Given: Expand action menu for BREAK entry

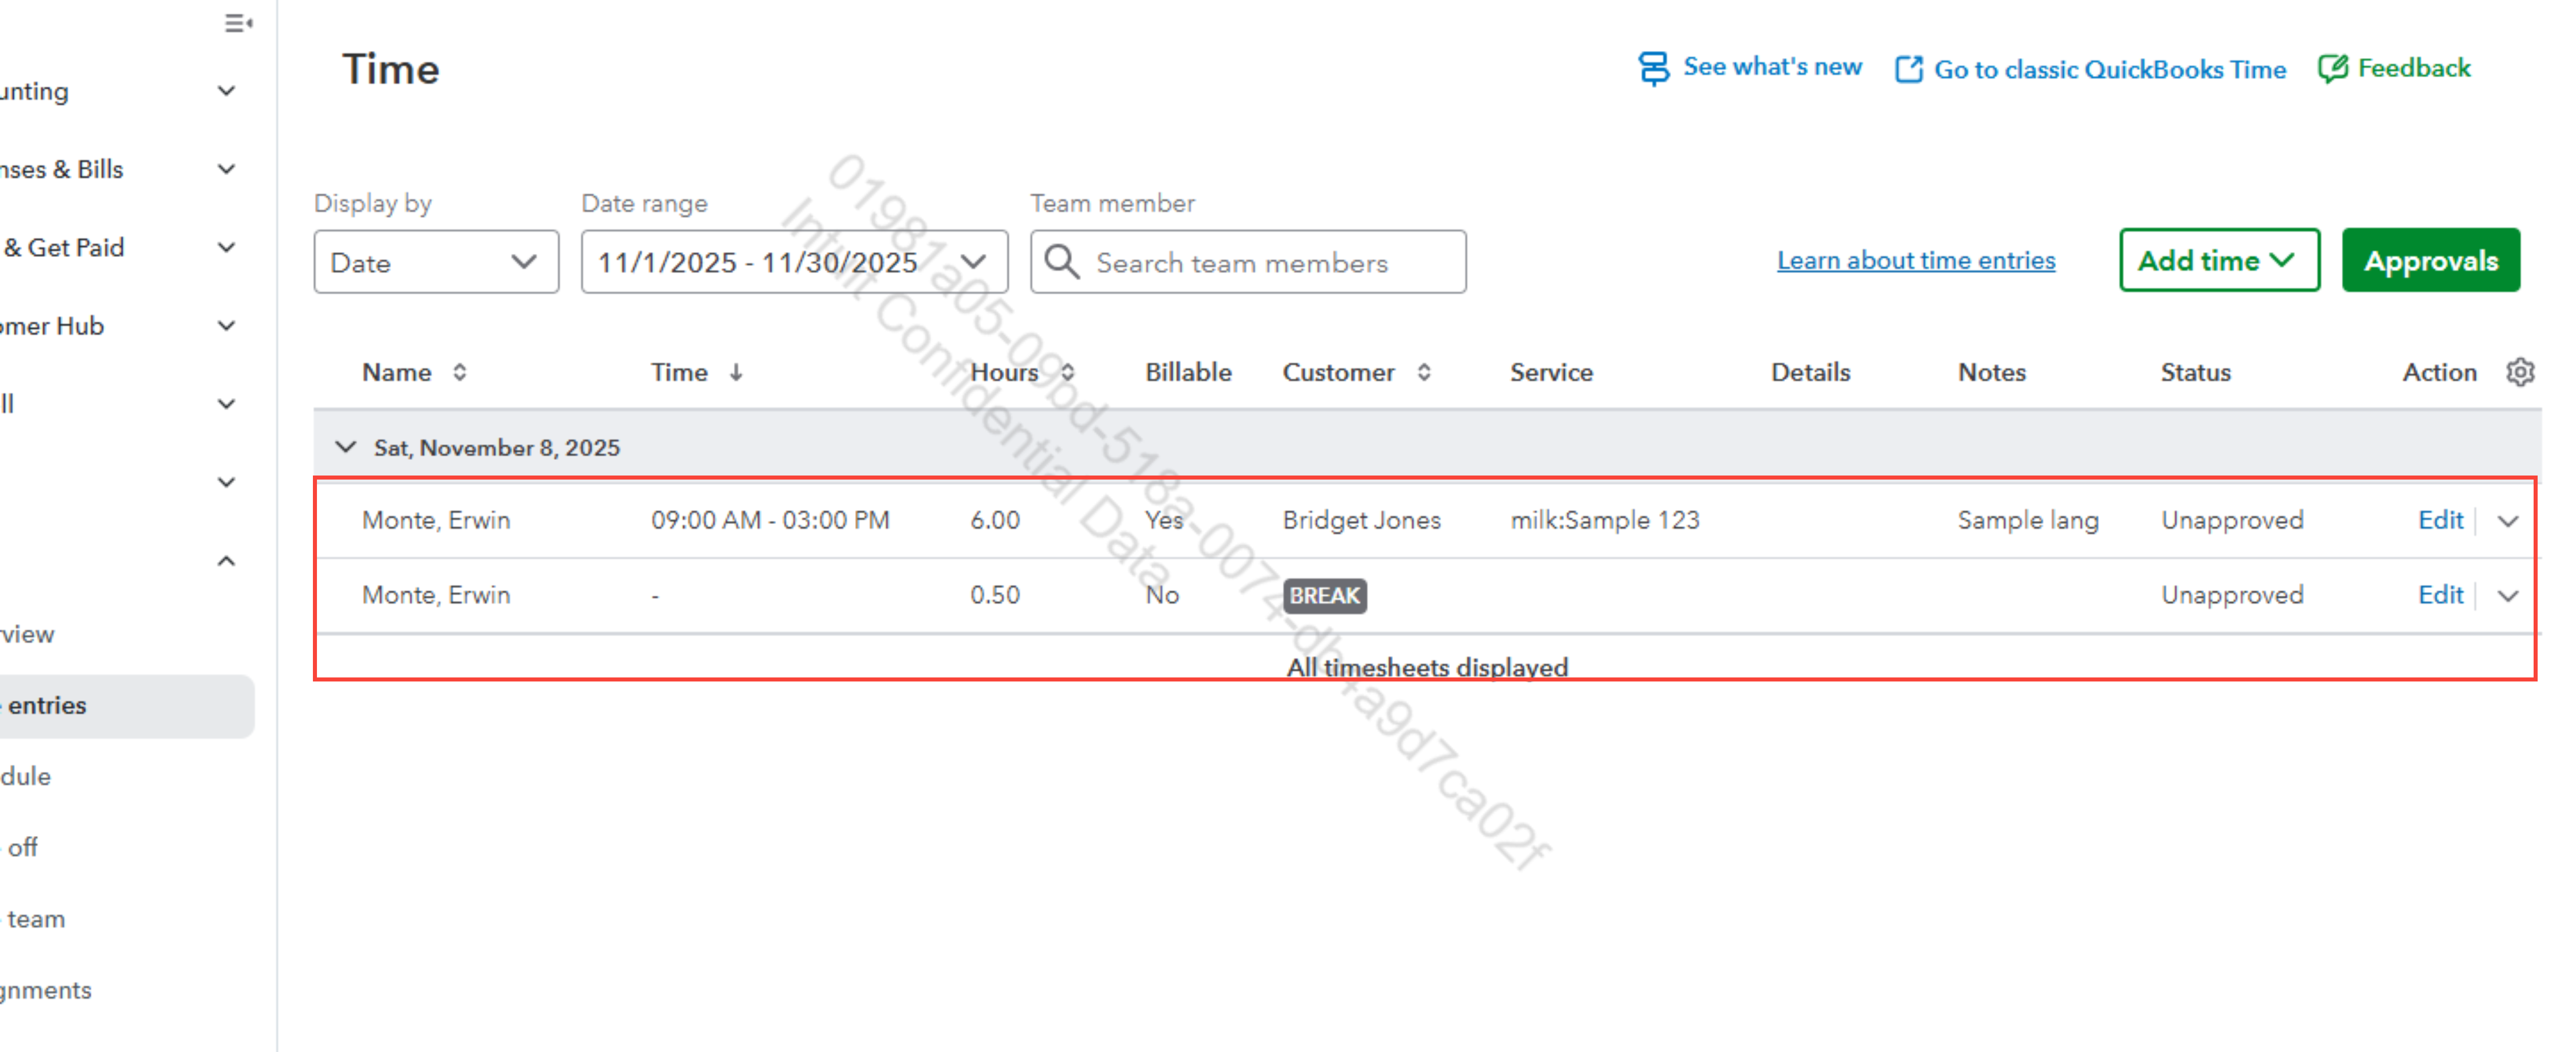Looking at the screenshot, I should (x=2507, y=596).
